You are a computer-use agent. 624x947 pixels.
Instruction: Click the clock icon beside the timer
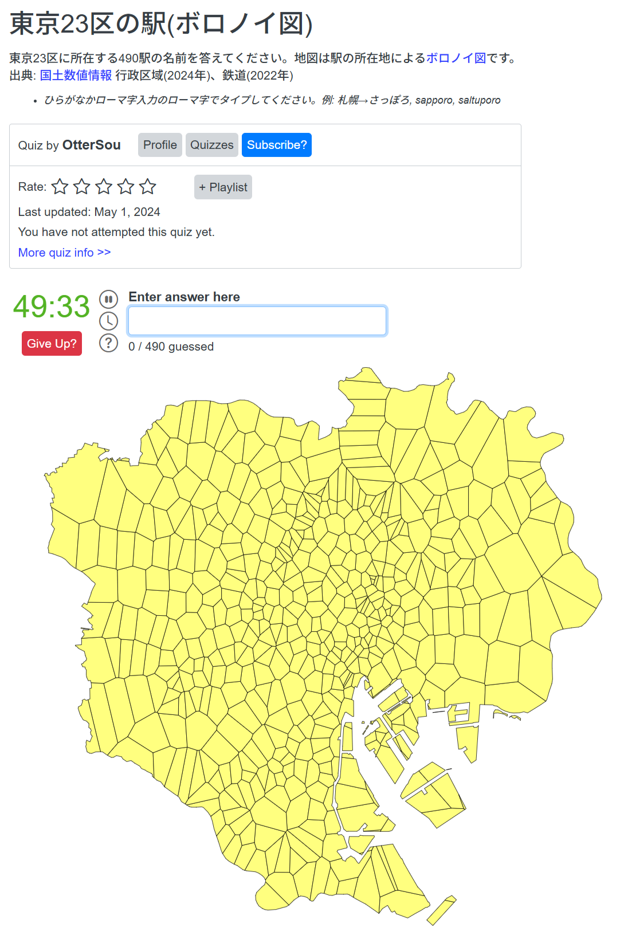pos(108,321)
